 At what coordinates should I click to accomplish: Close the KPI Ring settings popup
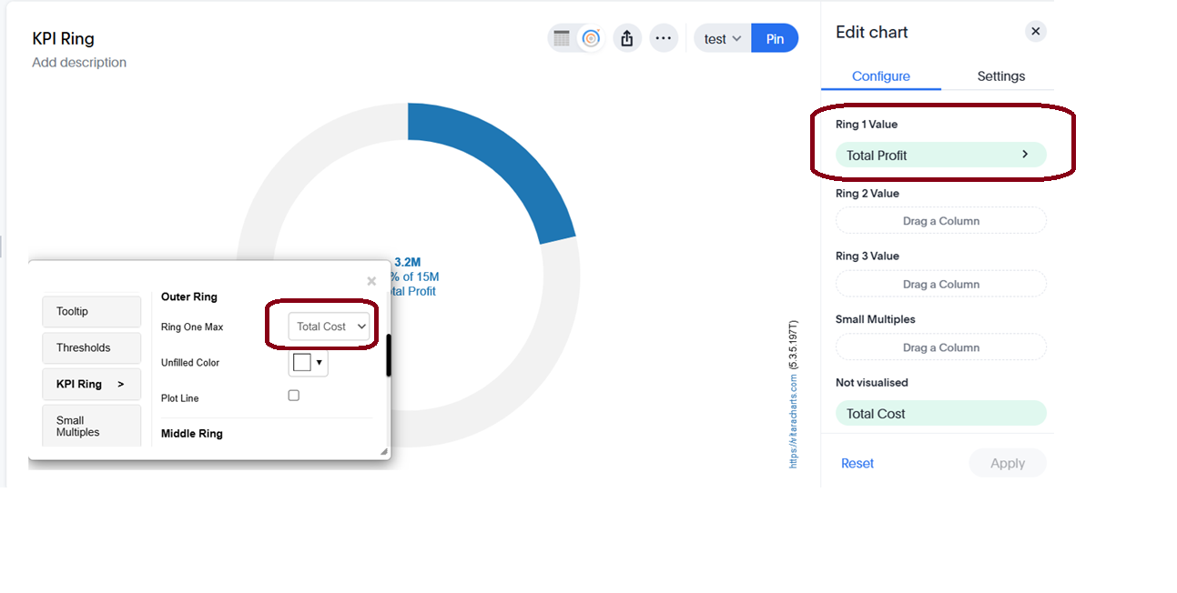click(x=371, y=281)
